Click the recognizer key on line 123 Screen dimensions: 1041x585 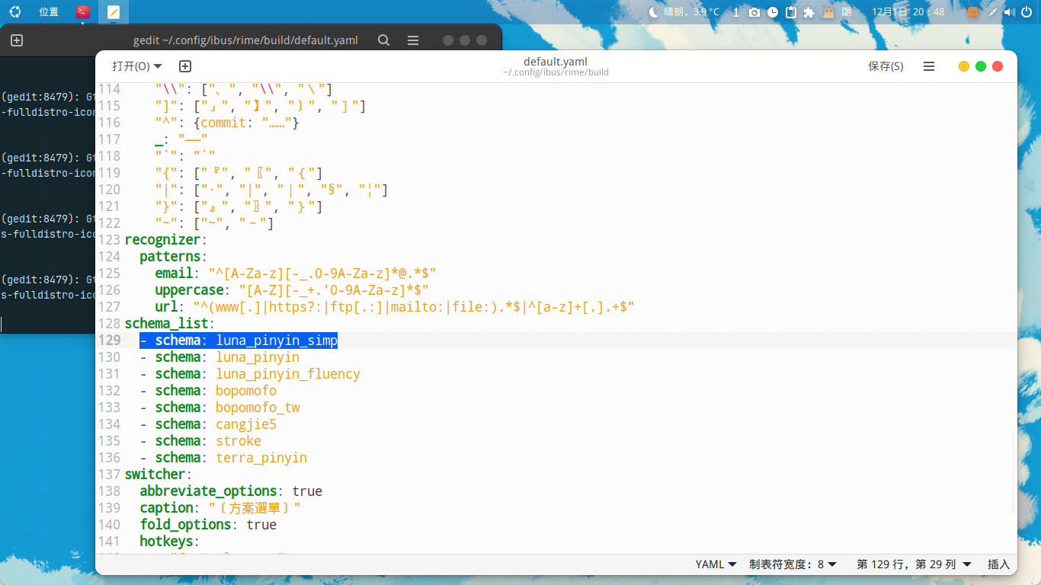tap(162, 240)
